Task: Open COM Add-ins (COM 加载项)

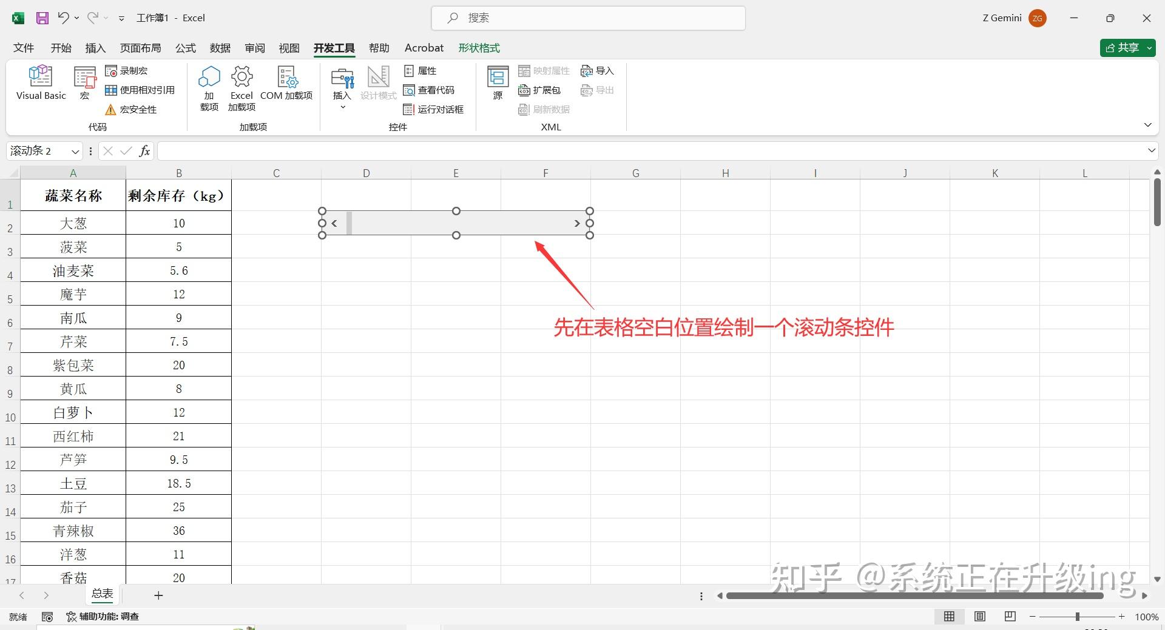Action: 286,82
